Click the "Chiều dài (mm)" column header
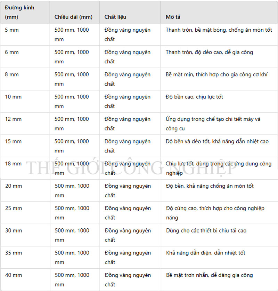The height and width of the screenshot is (291, 278). click(x=73, y=17)
